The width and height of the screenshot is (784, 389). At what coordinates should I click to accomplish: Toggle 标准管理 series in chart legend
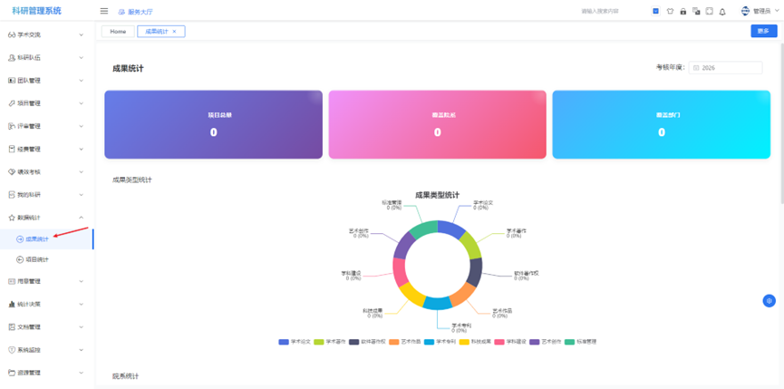tap(581, 342)
